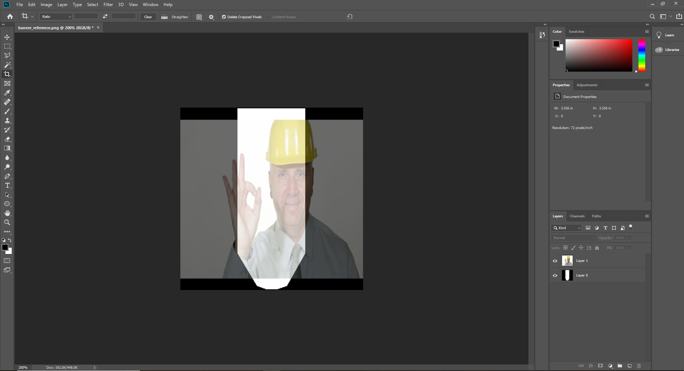Open the Filter menu

108,5
